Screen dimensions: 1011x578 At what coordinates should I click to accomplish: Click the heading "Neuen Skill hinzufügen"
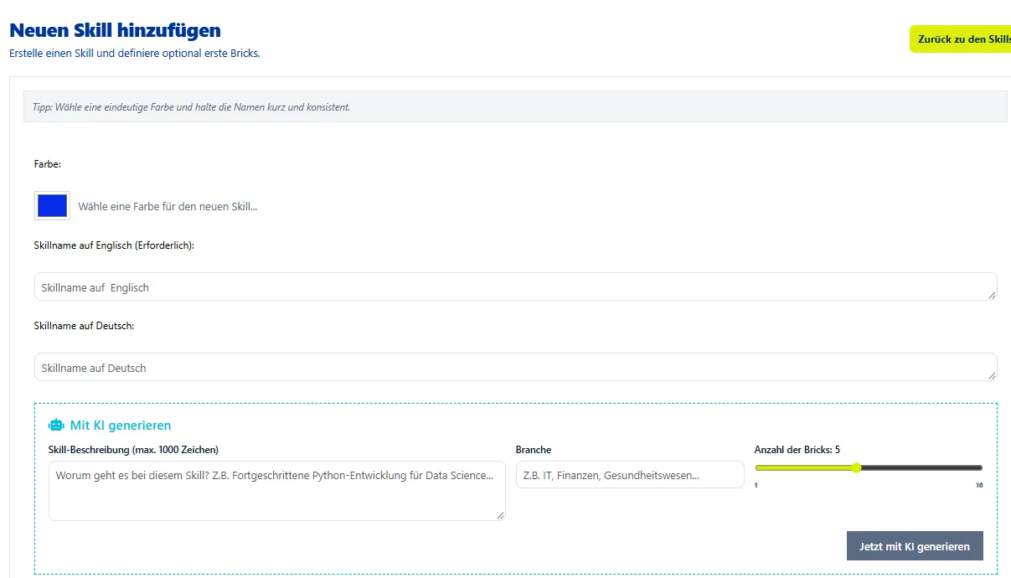click(x=115, y=31)
